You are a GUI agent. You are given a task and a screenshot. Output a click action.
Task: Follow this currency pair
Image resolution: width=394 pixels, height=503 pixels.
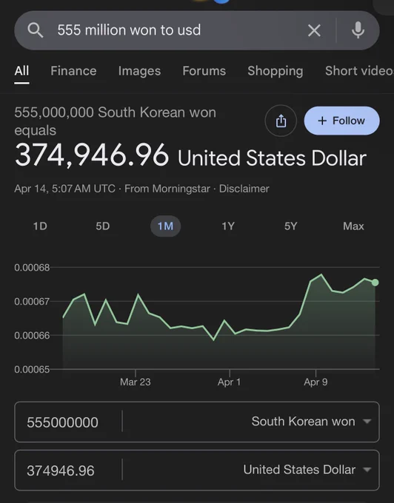pyautogui.click(x=341, y=121)
